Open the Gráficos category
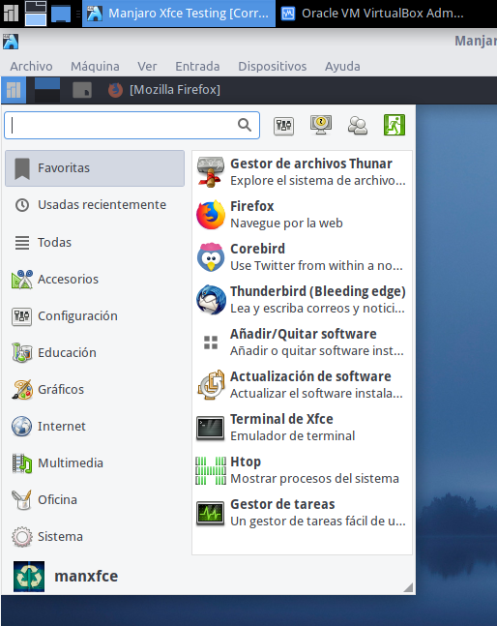This screenshot has width=497, height=626. pos(95,389)
